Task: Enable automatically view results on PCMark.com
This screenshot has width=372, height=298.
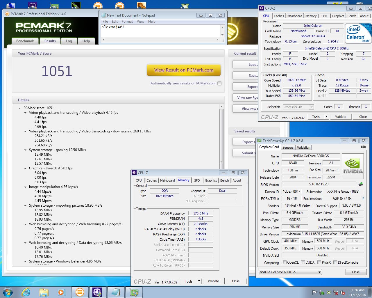Action: tap(219, 83)
